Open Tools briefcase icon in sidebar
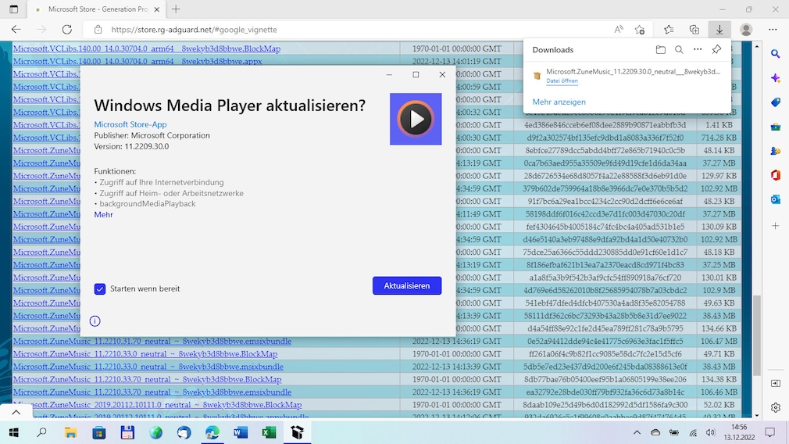This screenshot has width=789, height=444. [x=776, y=127]
